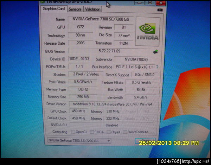Click the NVIDIA logo image

pos(148,32)
